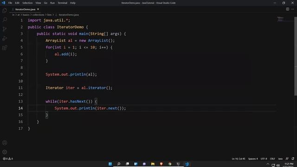This screenshot has width=297, height=167.
Task: Click Ln 14, Col 45 cursor position
Action: pos(238,159)
